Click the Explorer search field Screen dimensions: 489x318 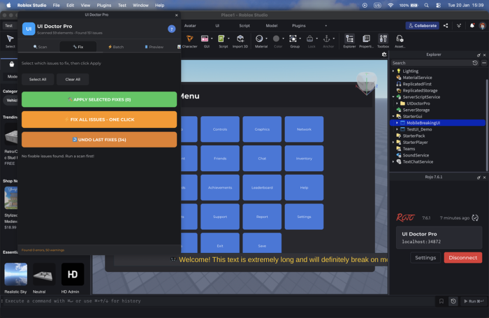pos(431,63)
